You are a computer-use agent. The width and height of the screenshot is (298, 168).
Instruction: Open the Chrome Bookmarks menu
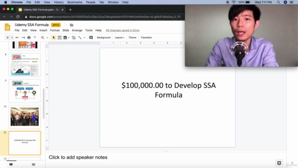pos(74,2)
